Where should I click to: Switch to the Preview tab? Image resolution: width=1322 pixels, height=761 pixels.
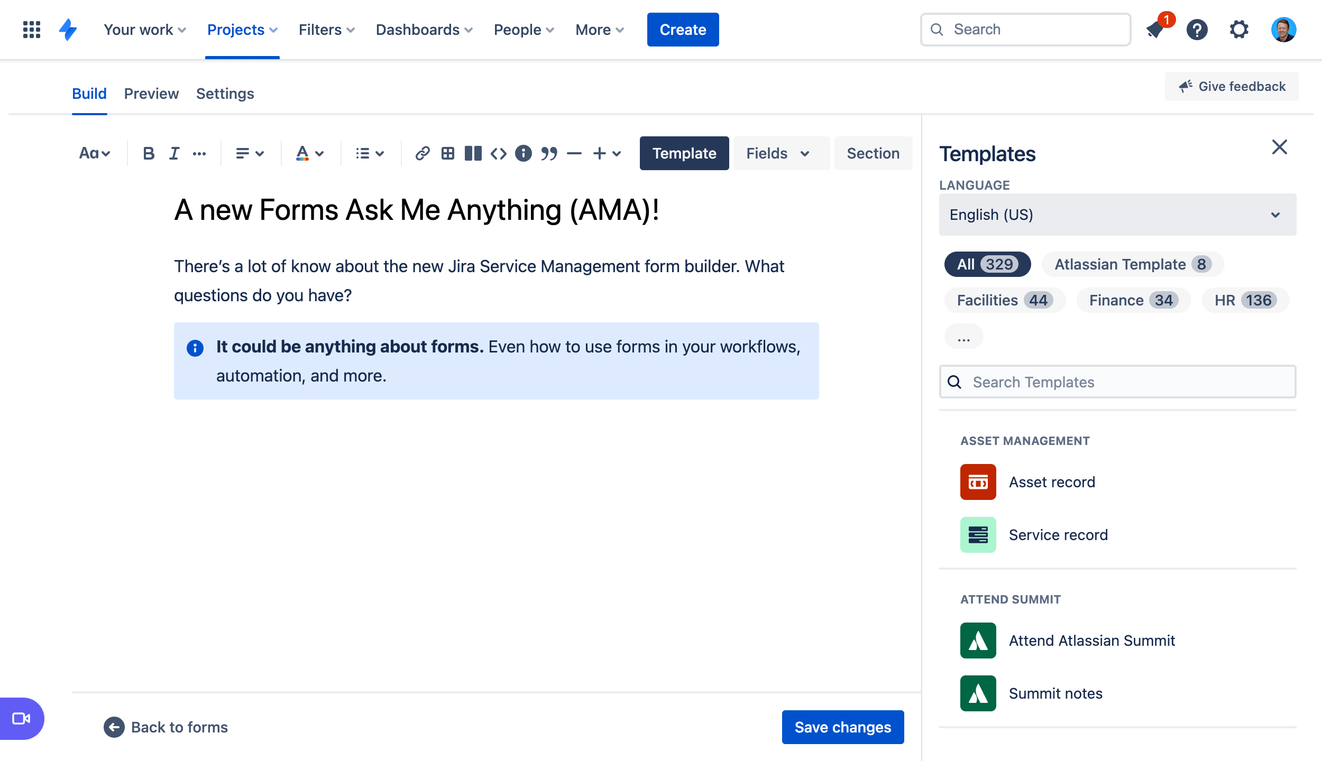[151, 94]
